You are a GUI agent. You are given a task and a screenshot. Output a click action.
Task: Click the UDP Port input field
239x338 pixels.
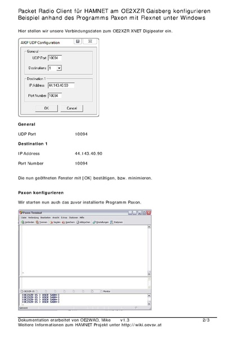[55, 58]
